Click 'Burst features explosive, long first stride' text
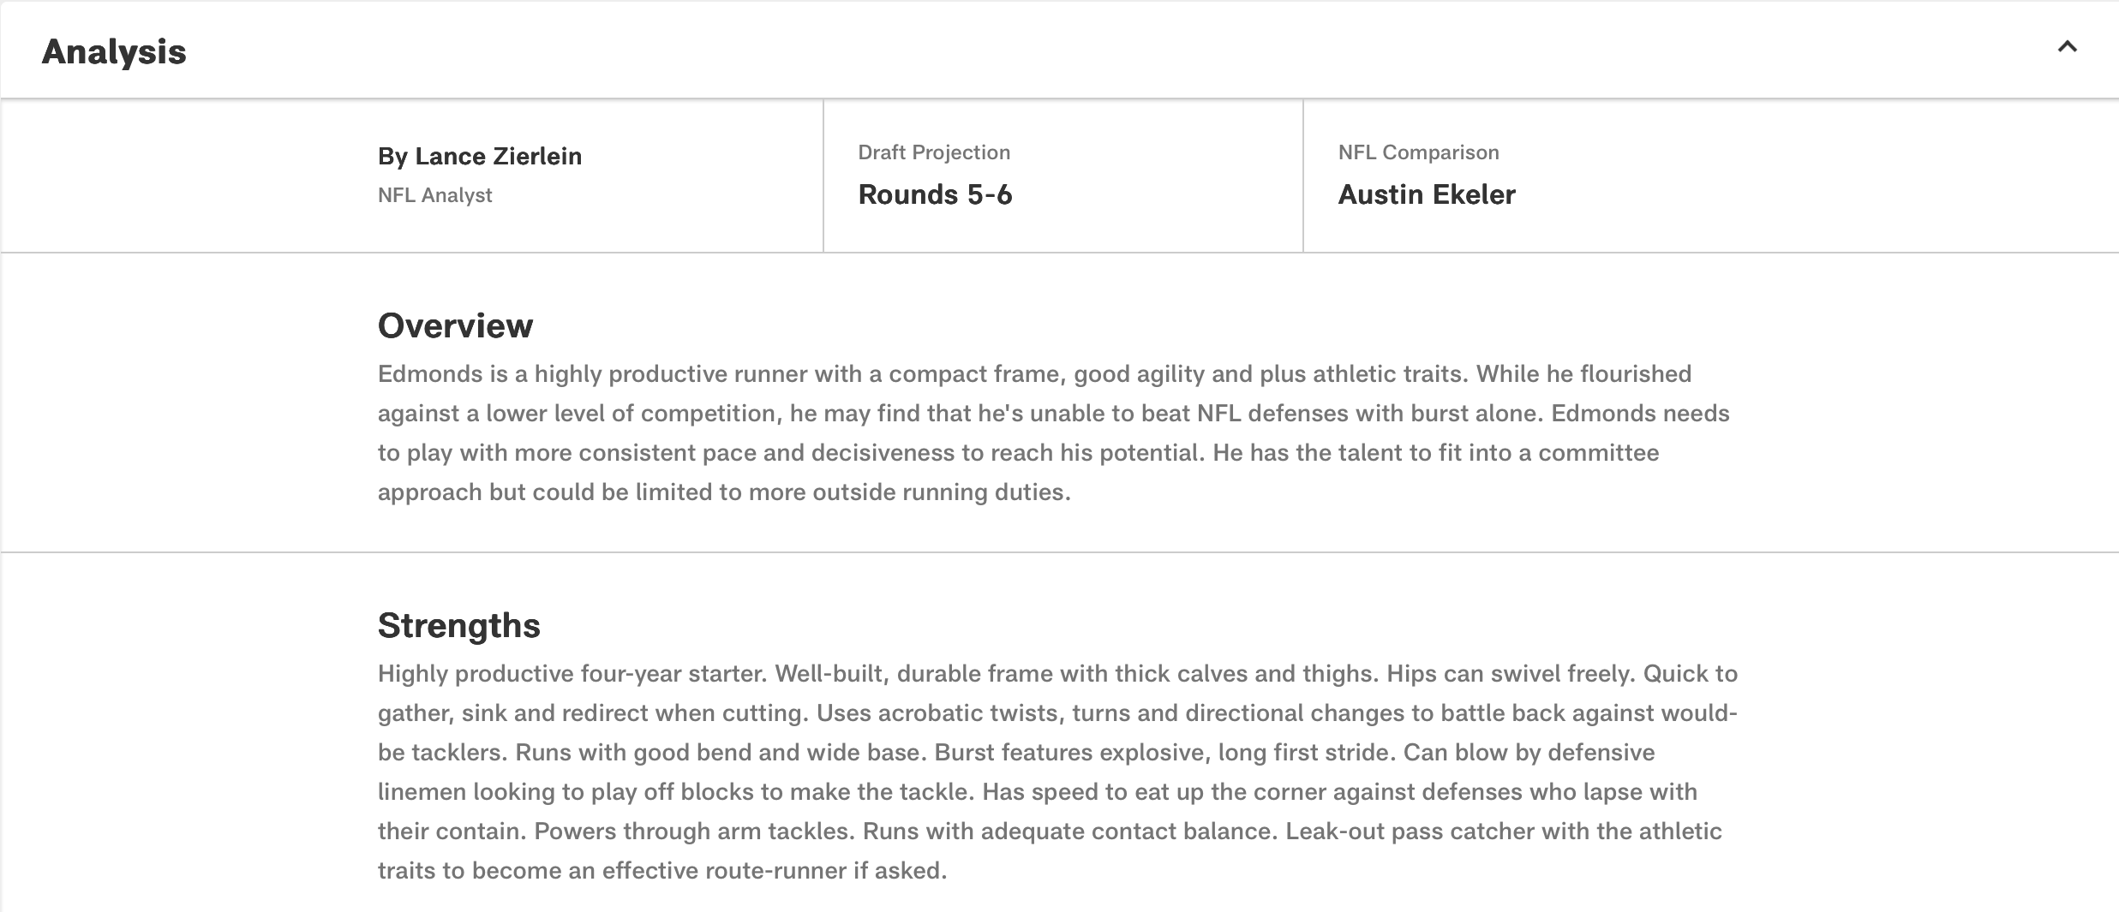This screenshot has height=912, width=2119. pos(1162,753)
